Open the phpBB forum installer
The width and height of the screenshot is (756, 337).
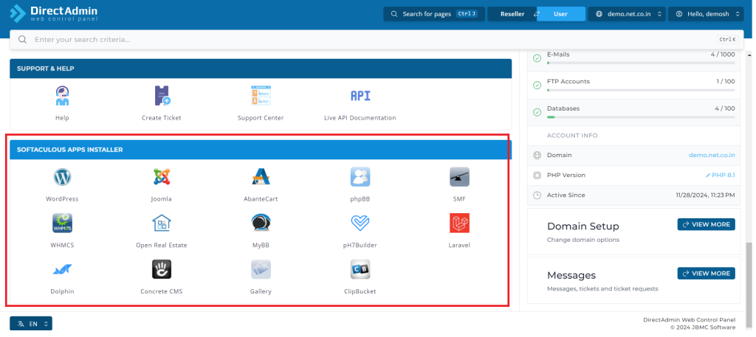(x=360, y=177)
